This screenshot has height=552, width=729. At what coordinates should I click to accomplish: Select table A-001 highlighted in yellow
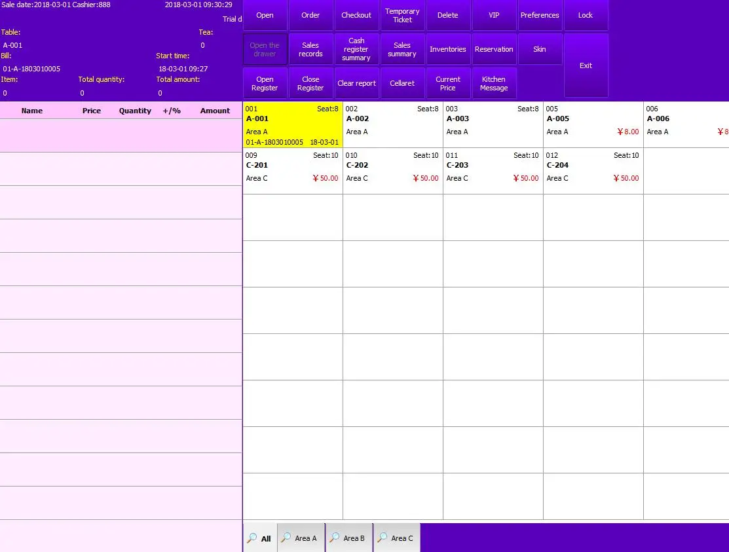[x=292, y=124]
